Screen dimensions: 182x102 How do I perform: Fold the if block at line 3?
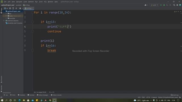pos(33,22)
